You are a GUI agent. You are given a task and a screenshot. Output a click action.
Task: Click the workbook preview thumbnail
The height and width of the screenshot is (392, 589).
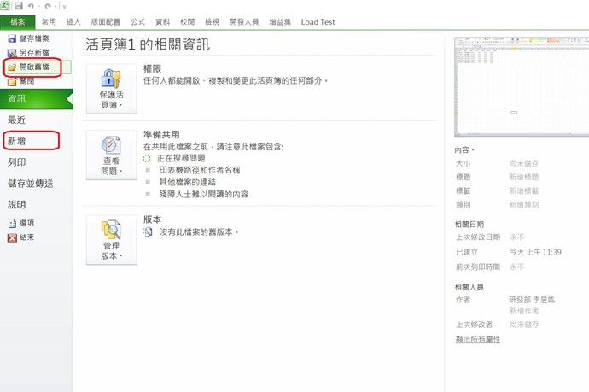pyautogui.click(x=522, y=86)
